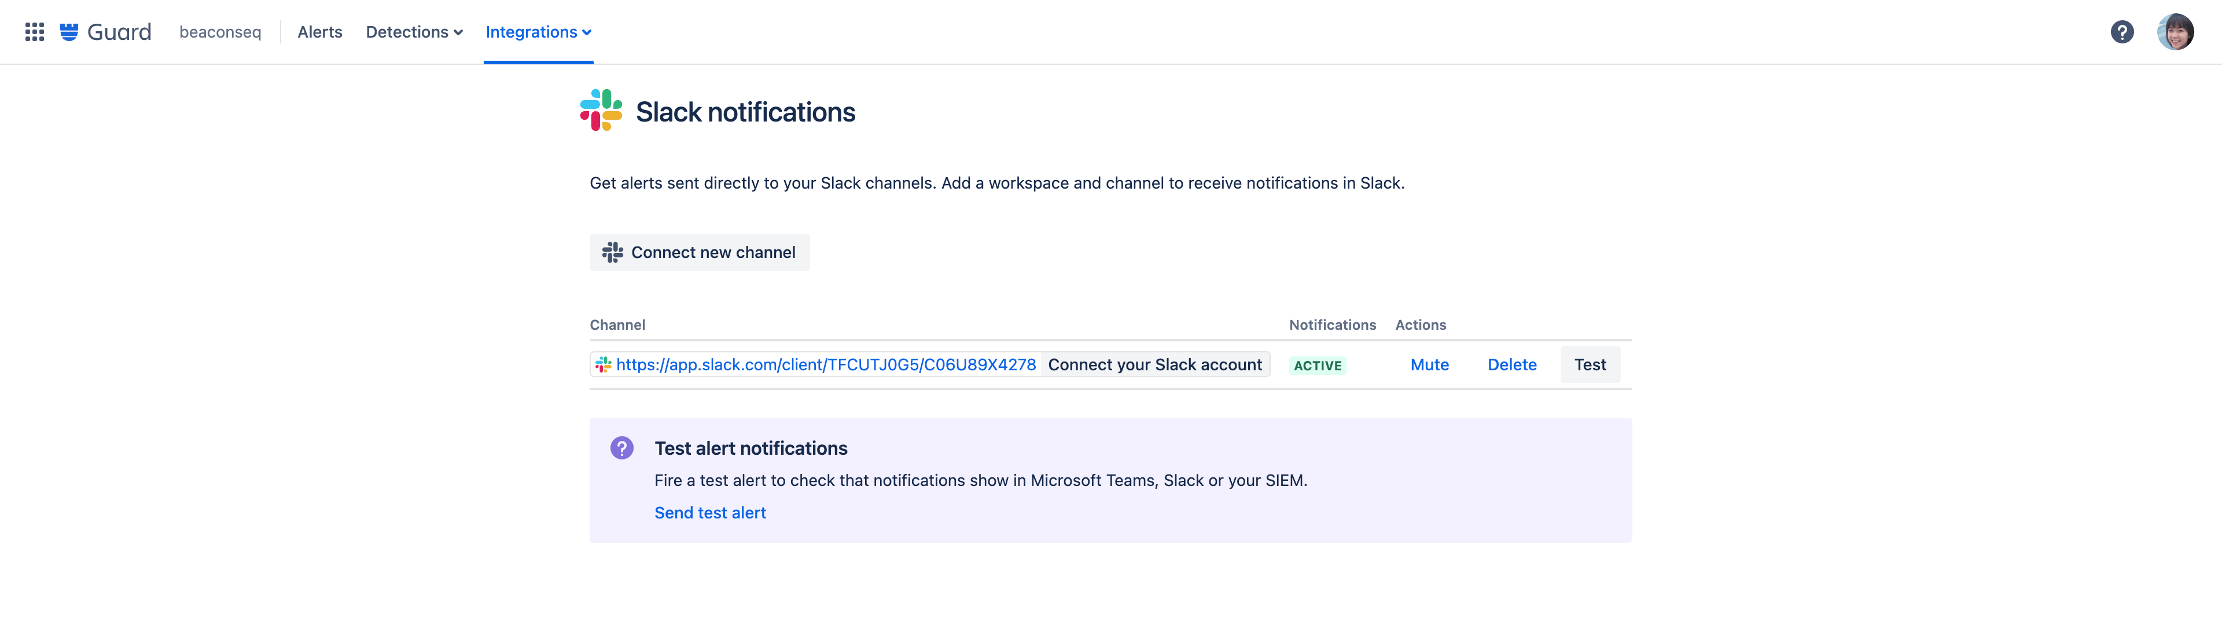Screen dimensions: 2222x633
Task: Click small Slack icon before channel URL
Action: [x=603, y=365]
